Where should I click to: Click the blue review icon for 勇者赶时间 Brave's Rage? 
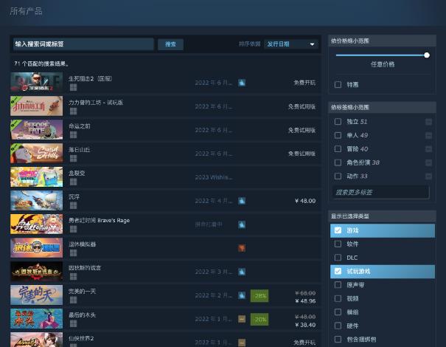tap(242, 224)
